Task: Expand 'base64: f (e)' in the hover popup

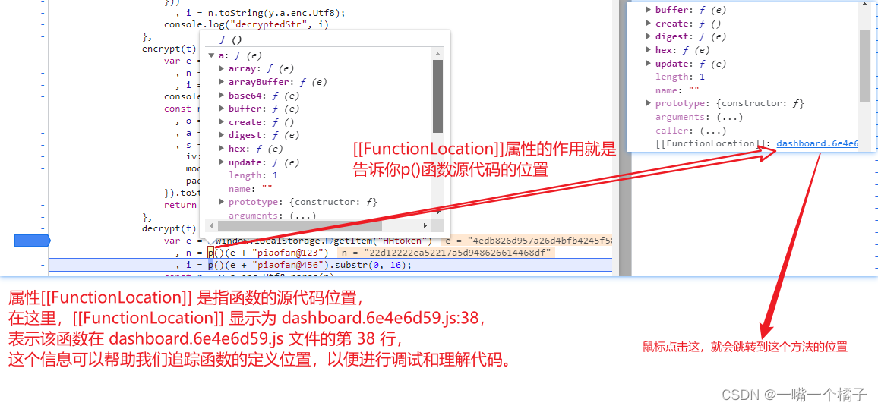Action: point(222,96)
